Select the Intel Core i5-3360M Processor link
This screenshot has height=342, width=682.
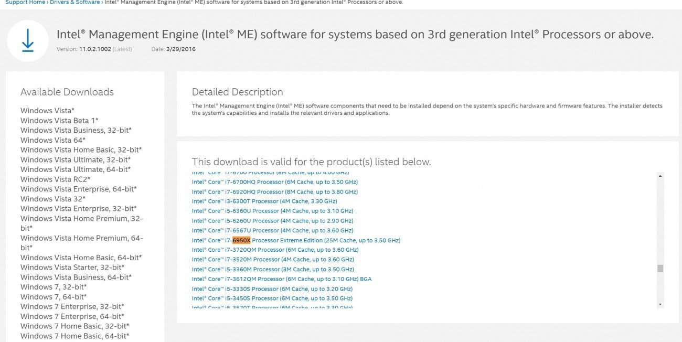pyautogui.click(x=271, y=269)
